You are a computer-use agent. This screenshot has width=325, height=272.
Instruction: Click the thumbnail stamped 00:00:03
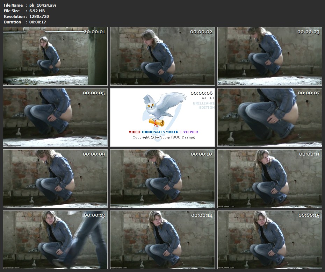pos(269,56)
